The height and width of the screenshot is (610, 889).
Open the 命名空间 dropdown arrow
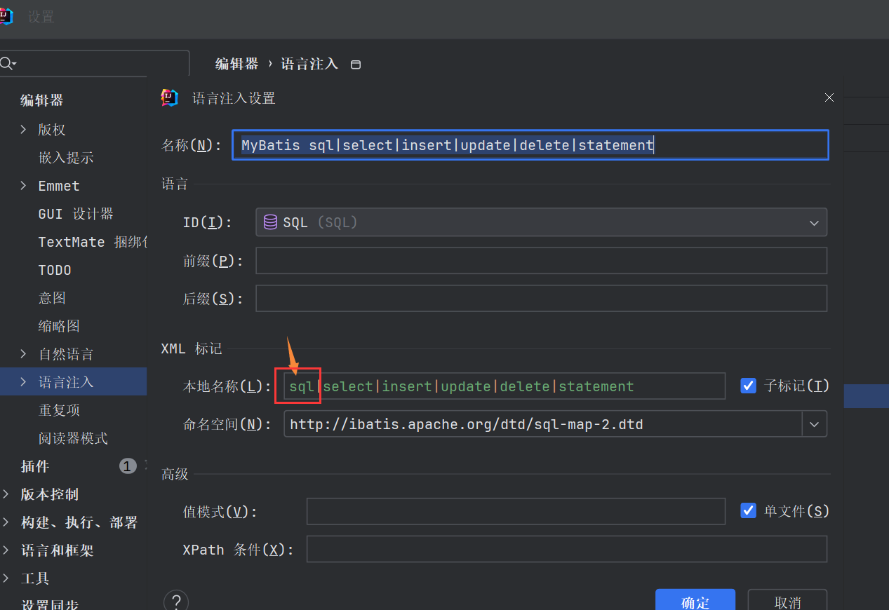point(815,424)
